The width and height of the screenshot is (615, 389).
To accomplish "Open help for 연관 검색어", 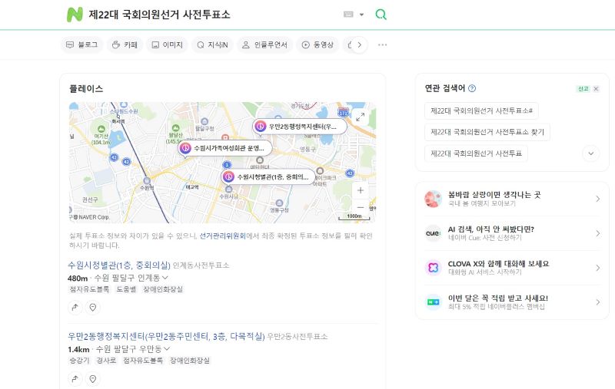I will coord(472,88).
